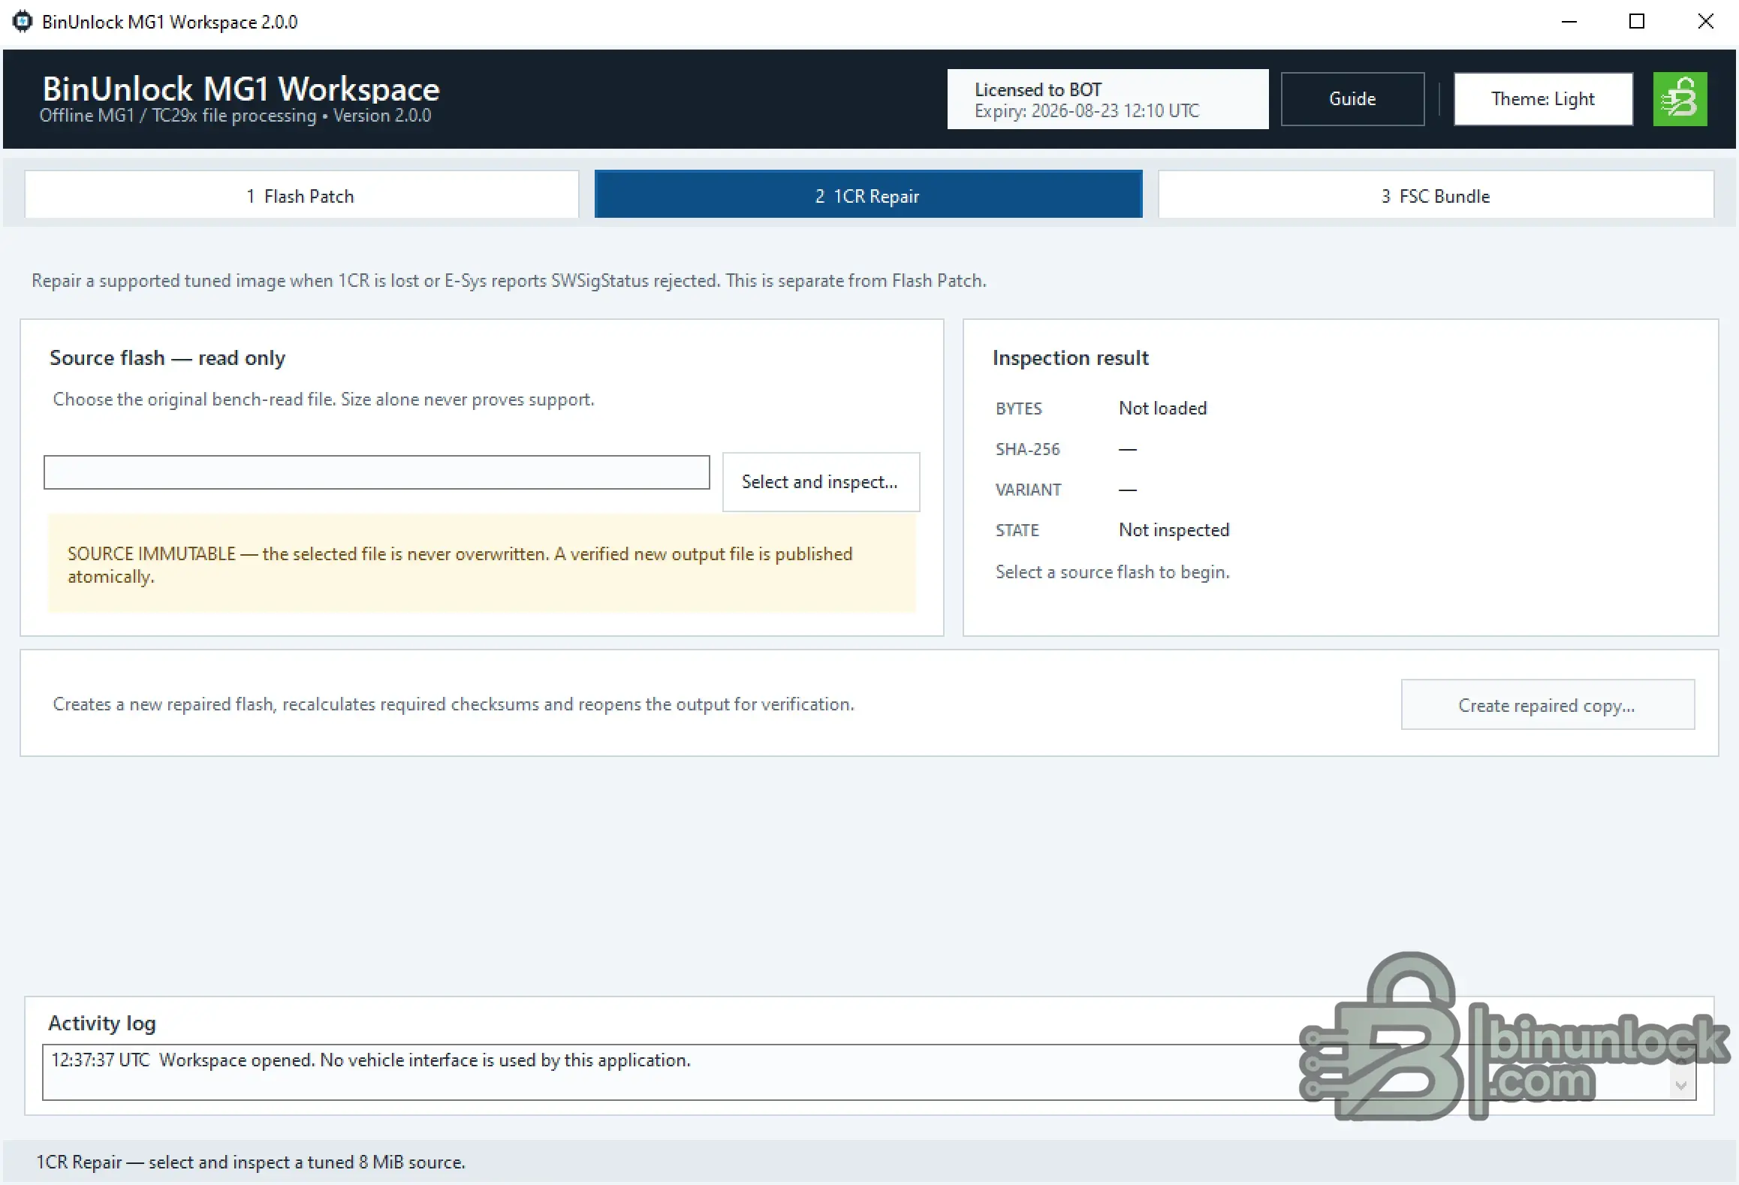Screen dimensions: 1739x1185
Task: Minimize the BinUnlock window
Action: (1569, 22)
